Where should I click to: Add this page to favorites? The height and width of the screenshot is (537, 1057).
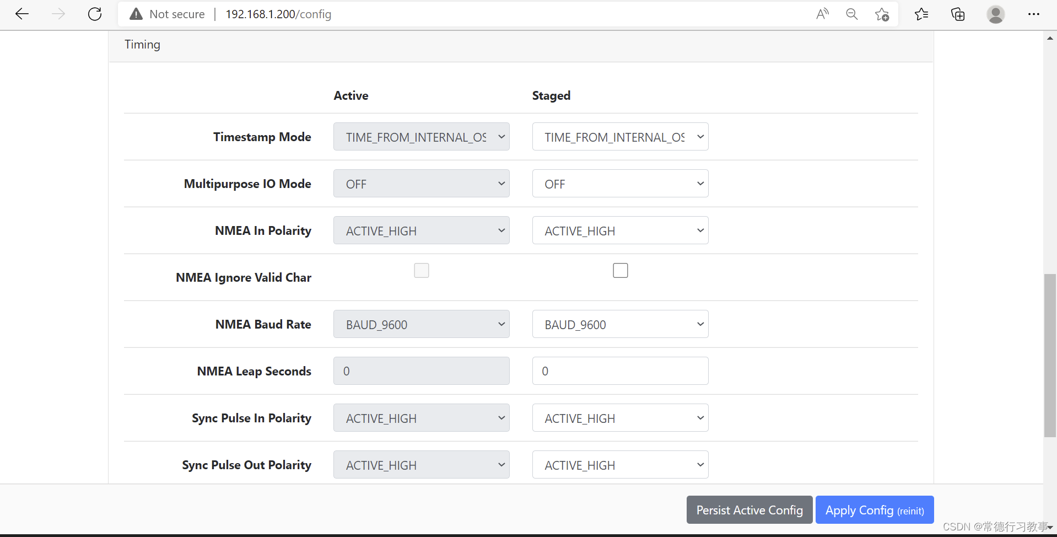pos(882,14)
